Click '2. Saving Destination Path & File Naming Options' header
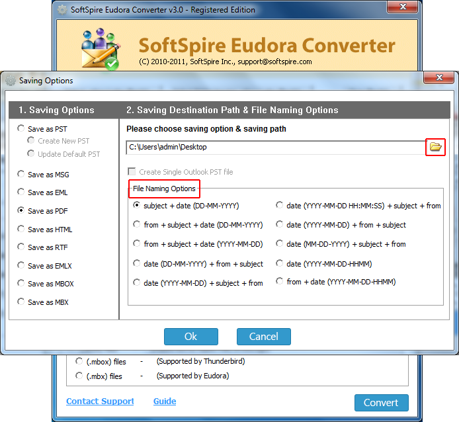The width and height of the screenshot is (459, 422). point(232,110)
